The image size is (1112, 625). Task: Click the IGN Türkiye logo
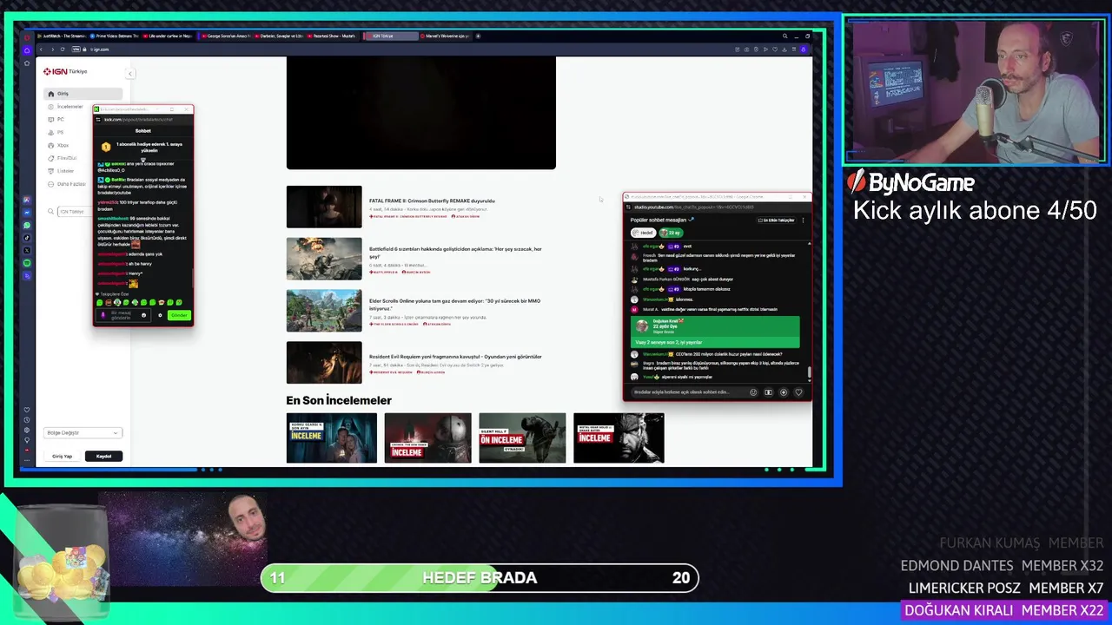pyautogui.click(x=67, y=71)
